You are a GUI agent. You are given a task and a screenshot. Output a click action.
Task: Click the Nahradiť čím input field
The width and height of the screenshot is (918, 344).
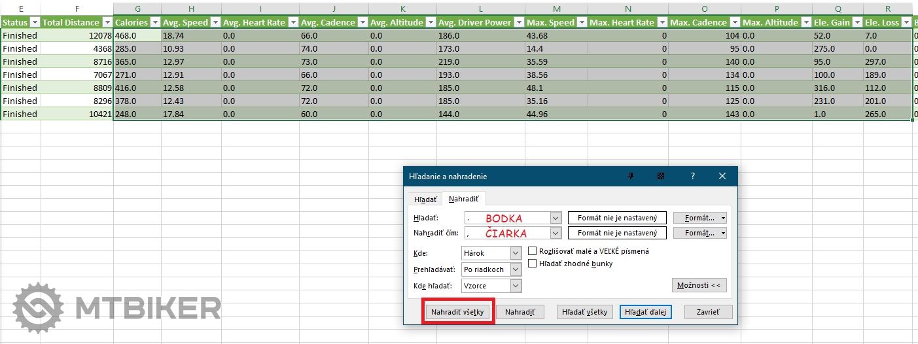pyautogui.click(x=507, y=233)
